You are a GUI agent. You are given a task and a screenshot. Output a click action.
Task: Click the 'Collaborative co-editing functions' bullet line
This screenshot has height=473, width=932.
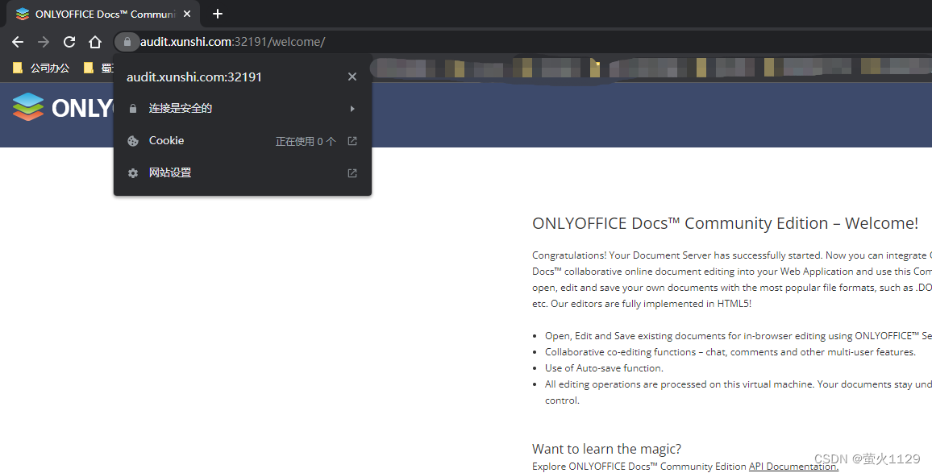[730, 352]
